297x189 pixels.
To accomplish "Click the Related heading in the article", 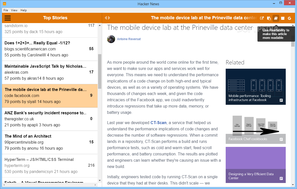I will point(235,62).
